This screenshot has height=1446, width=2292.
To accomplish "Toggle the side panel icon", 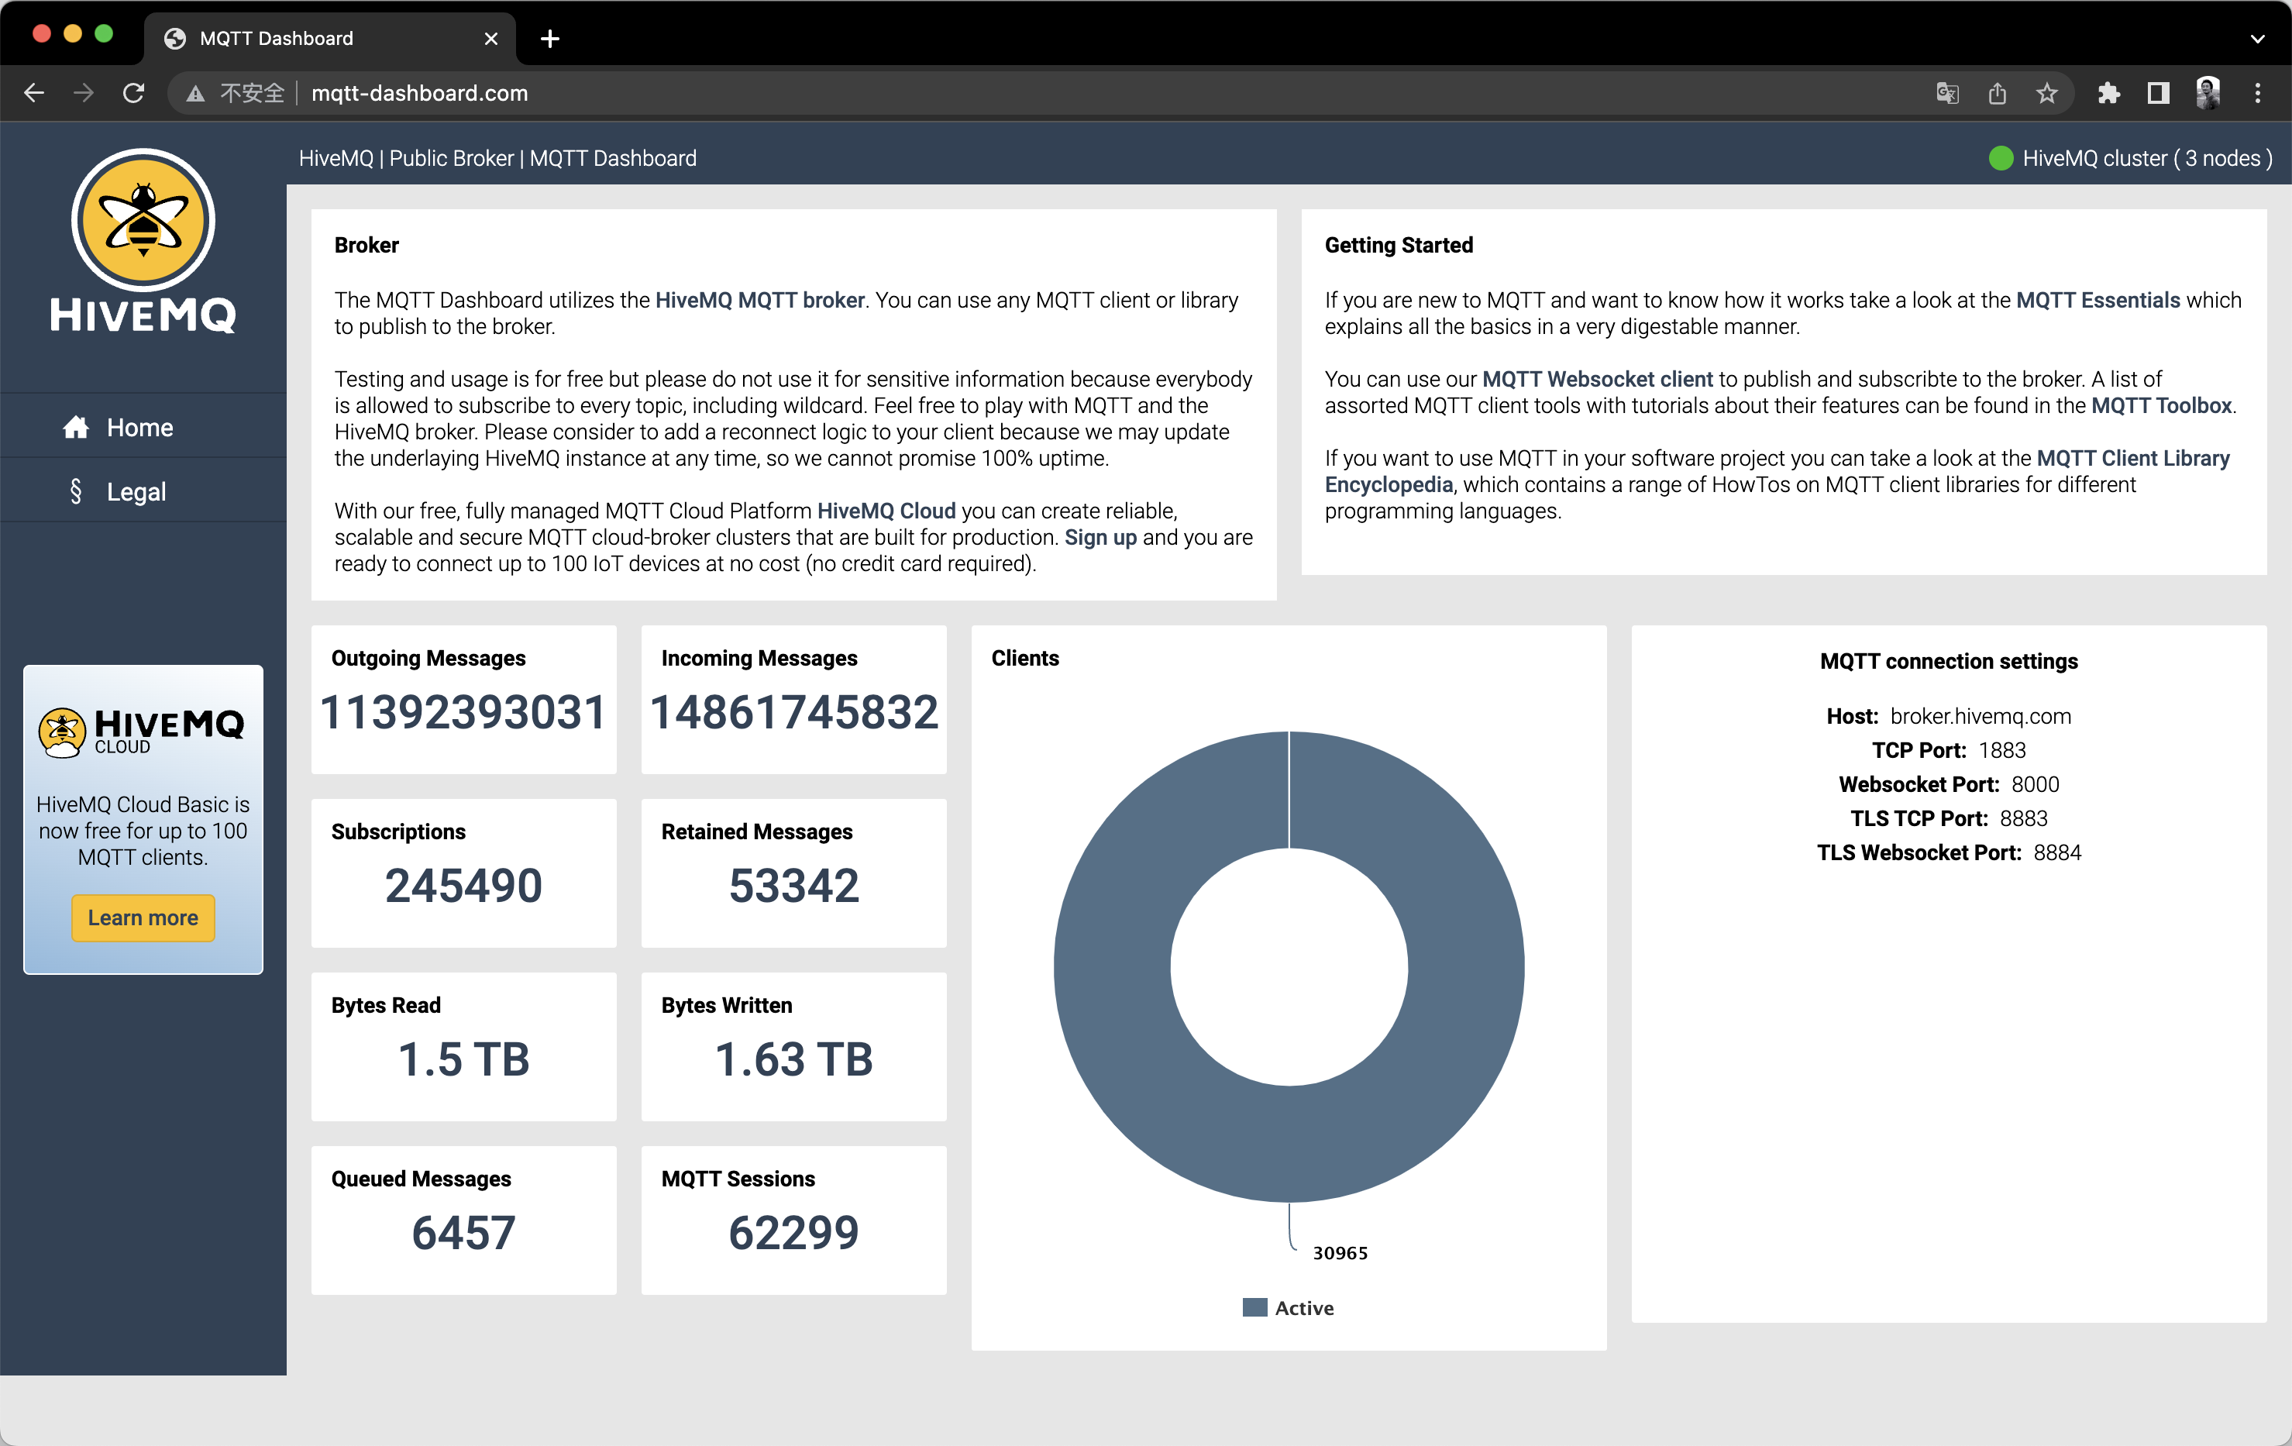I will (2158, 93).
